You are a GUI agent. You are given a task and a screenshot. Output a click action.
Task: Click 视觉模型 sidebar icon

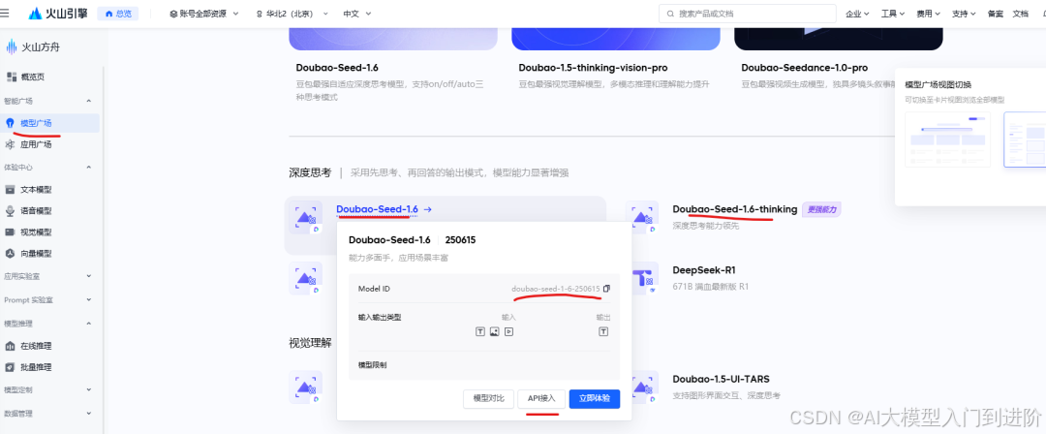pos(10,232)
